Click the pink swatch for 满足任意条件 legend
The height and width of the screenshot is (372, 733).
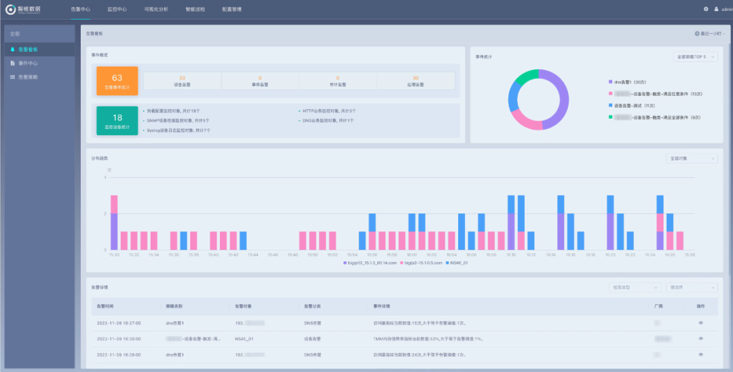pyautogui.click(x=611, y=94)
